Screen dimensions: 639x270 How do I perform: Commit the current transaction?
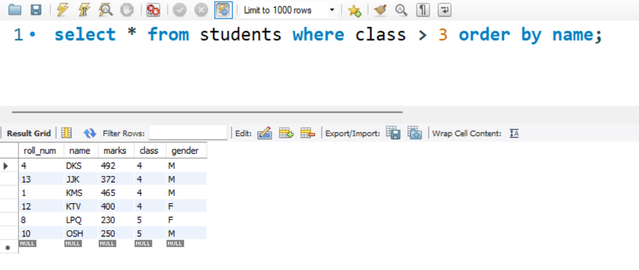180,10
